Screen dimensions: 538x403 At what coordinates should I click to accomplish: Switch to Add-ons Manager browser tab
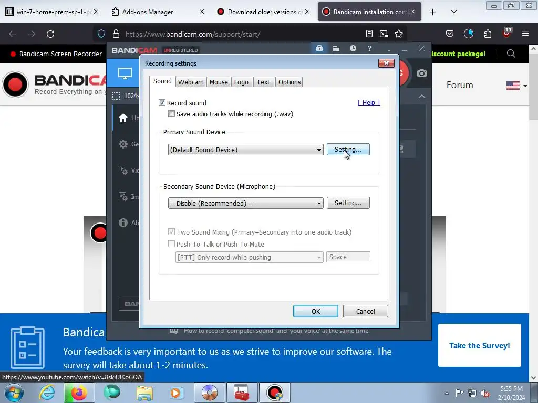click(x=158, y=12)
